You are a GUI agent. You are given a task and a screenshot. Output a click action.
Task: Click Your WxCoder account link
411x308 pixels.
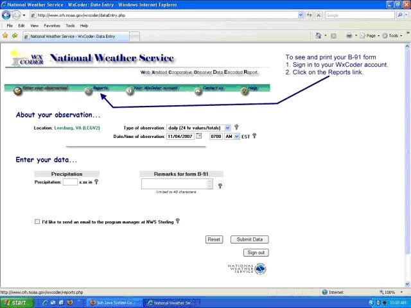point(155,88)
